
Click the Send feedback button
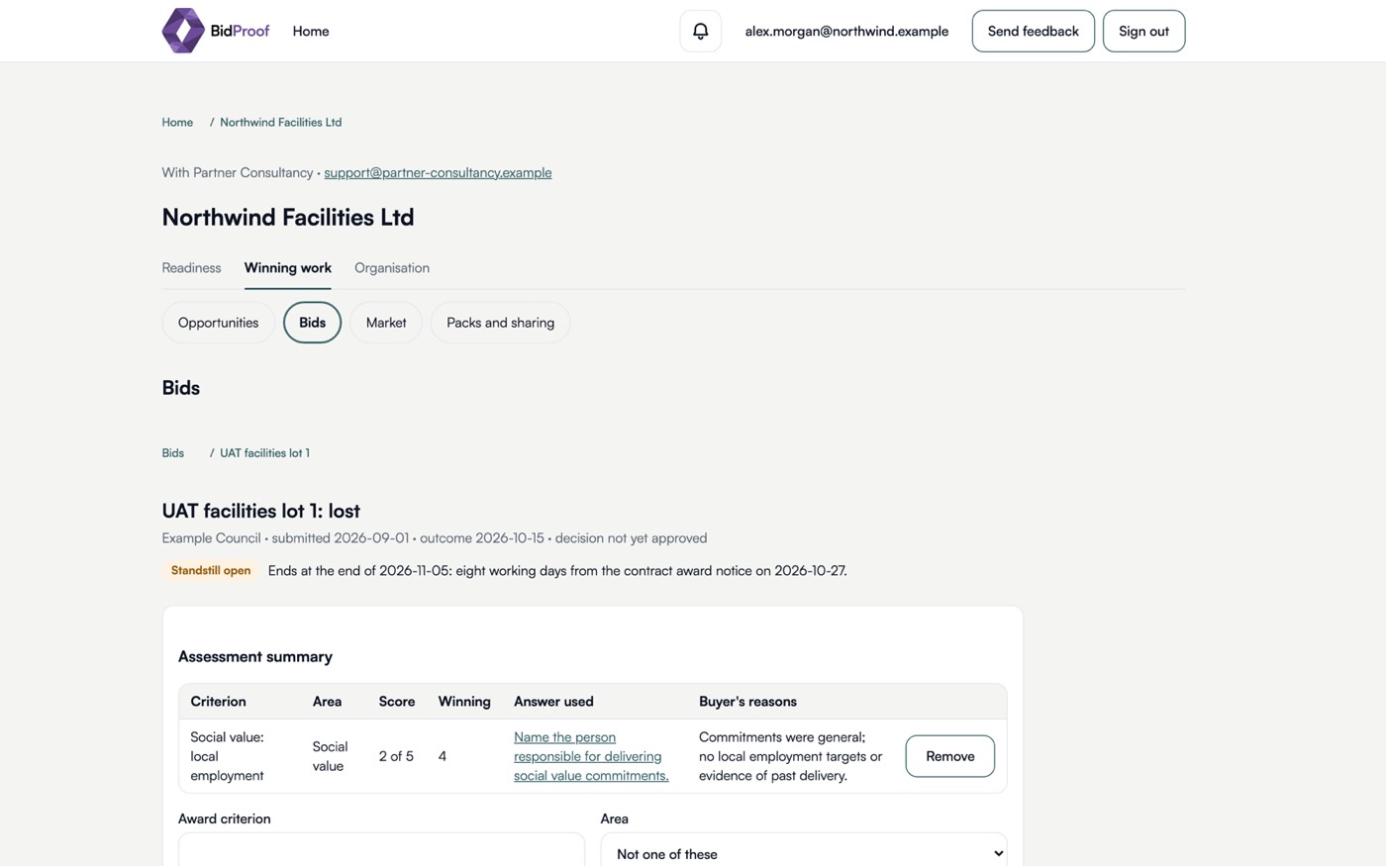1033,31
